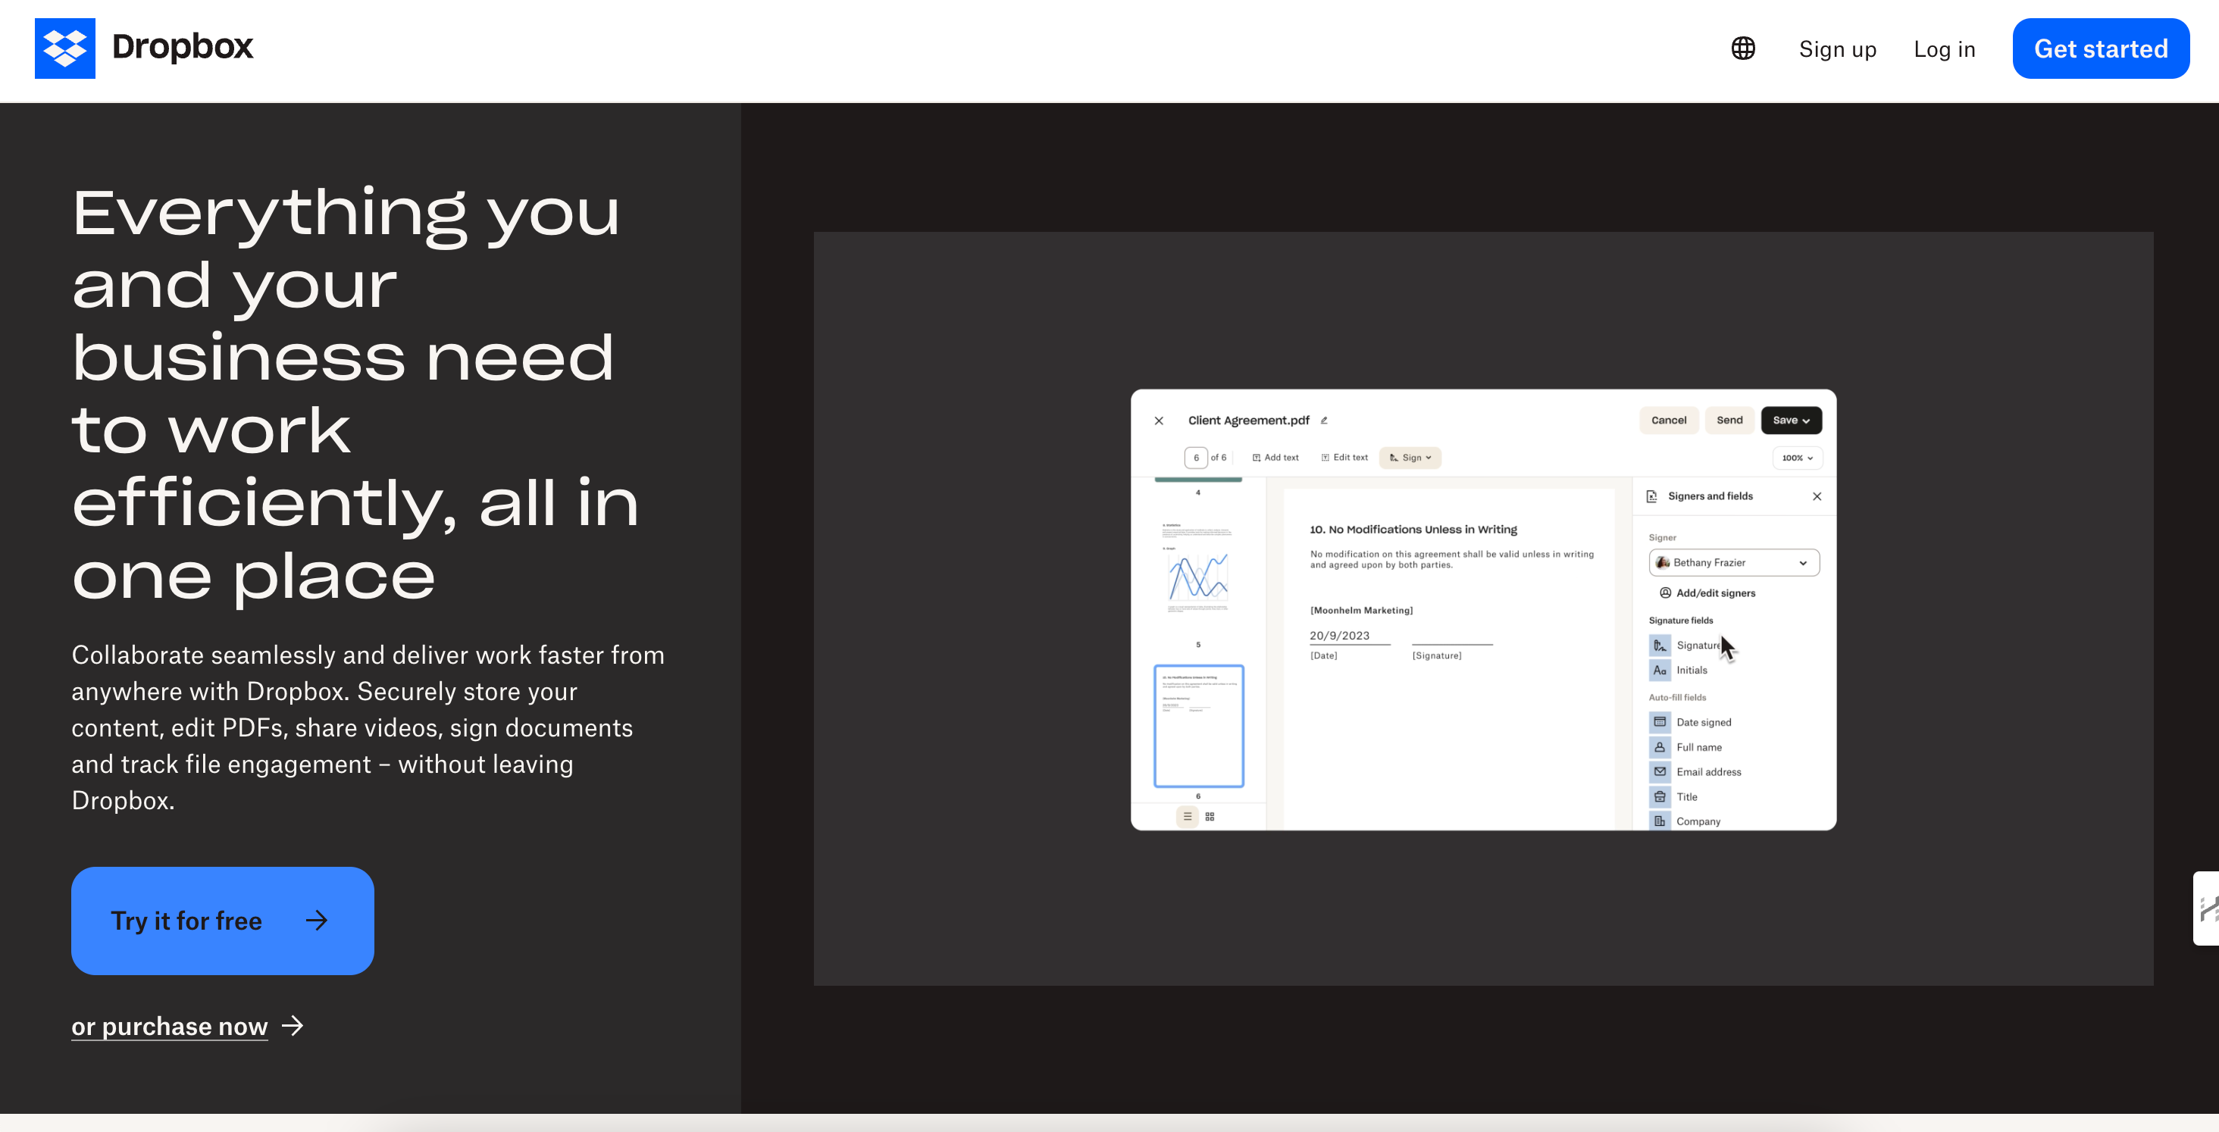Click the Date signed auto-fill icon

coord(1660,722)
